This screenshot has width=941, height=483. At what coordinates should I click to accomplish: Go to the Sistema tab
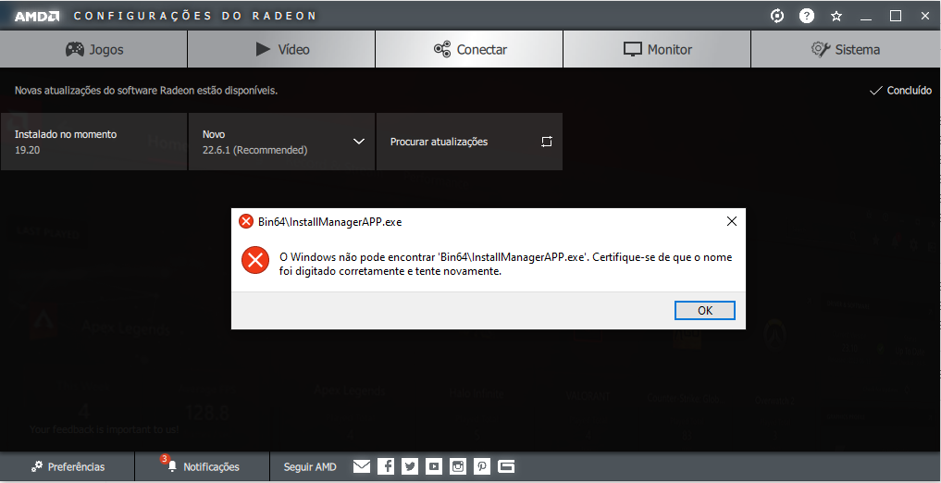pyautogui.click(x=847, y=49)
